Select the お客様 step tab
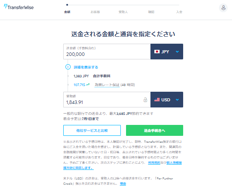 coord(95,12)
